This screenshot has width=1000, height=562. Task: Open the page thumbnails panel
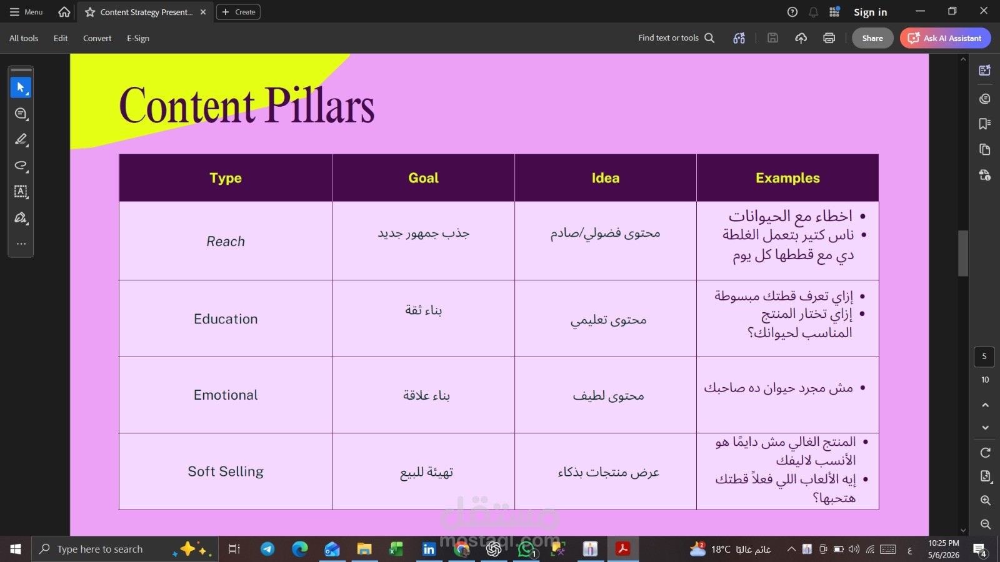(x=985, y=149)
